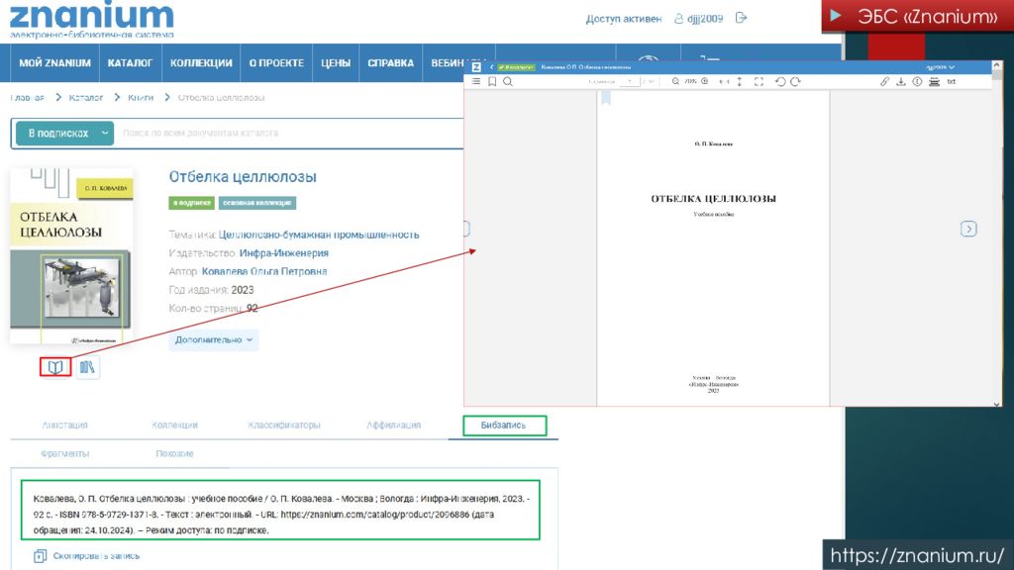Click the print icon in the reader toolbar
Viewport: 1014px width, 570px height.
point(934,81)
